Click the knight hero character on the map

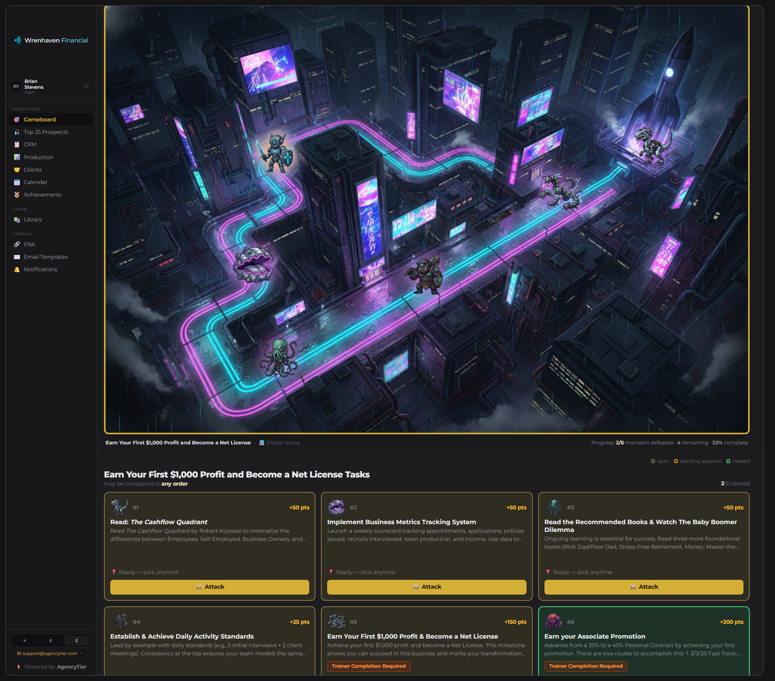275,153
